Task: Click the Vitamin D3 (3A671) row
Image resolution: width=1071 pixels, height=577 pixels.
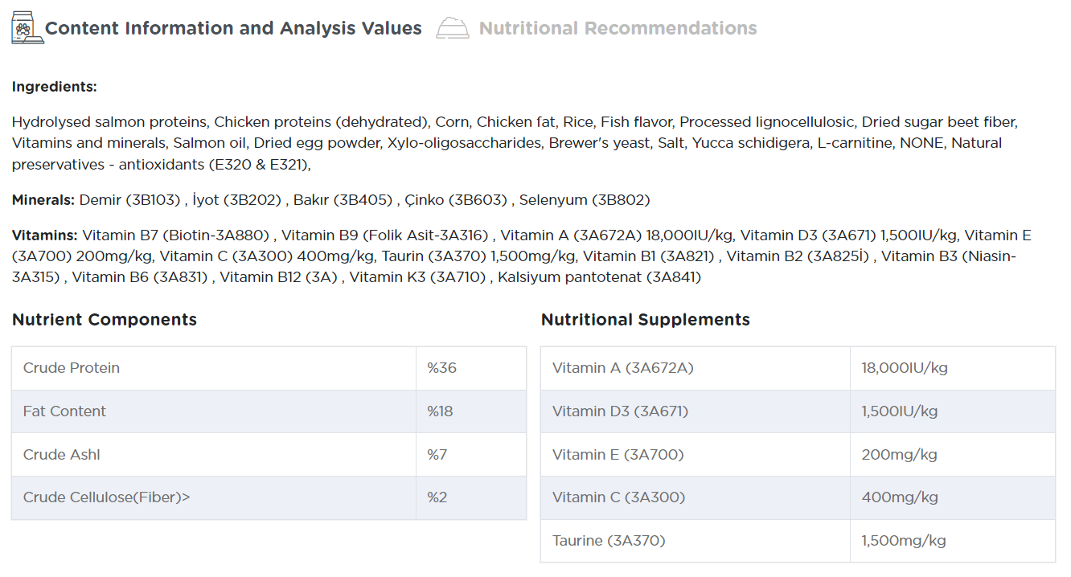Action: (x=798, y=411)
